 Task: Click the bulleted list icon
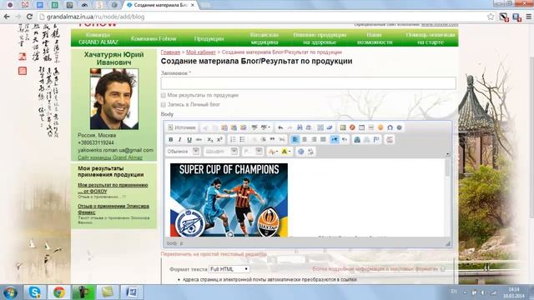tap(242, 139)
